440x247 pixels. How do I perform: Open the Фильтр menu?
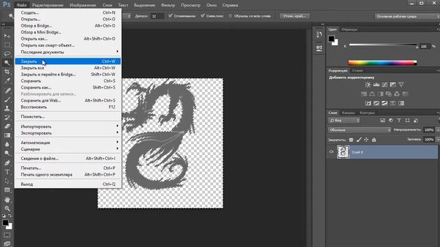168,5
